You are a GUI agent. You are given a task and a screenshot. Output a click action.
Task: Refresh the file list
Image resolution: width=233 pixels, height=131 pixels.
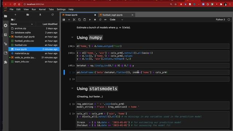coord(52,15)
